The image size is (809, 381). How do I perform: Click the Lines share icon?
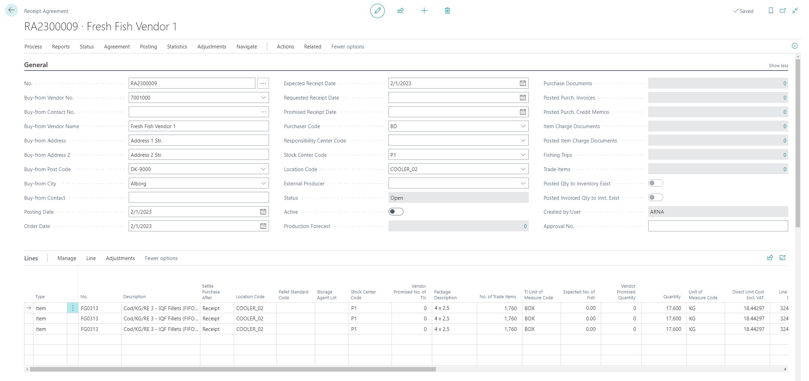point(770,258)
